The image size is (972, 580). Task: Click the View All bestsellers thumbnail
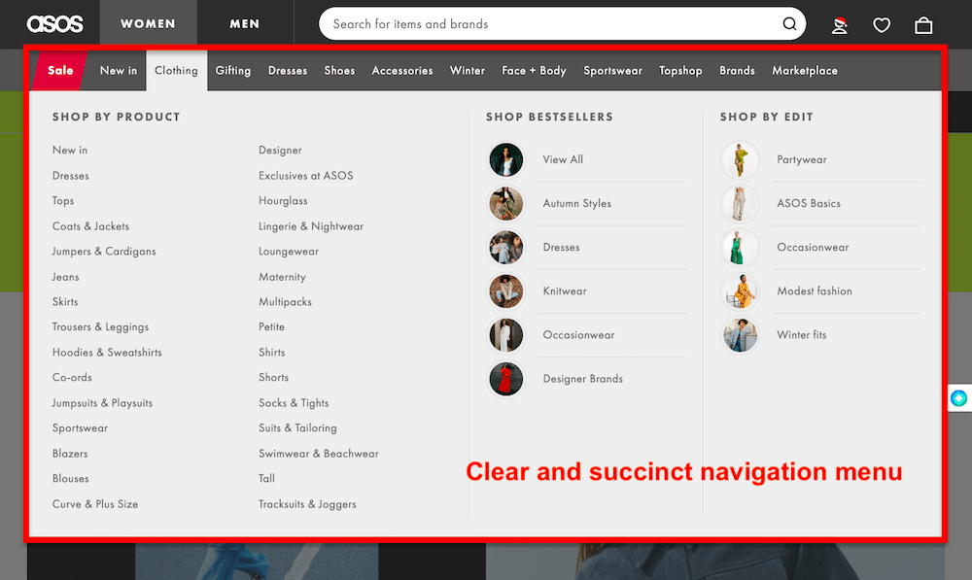(506, 160)
